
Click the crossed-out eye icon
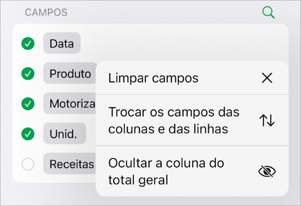(267, 171)
